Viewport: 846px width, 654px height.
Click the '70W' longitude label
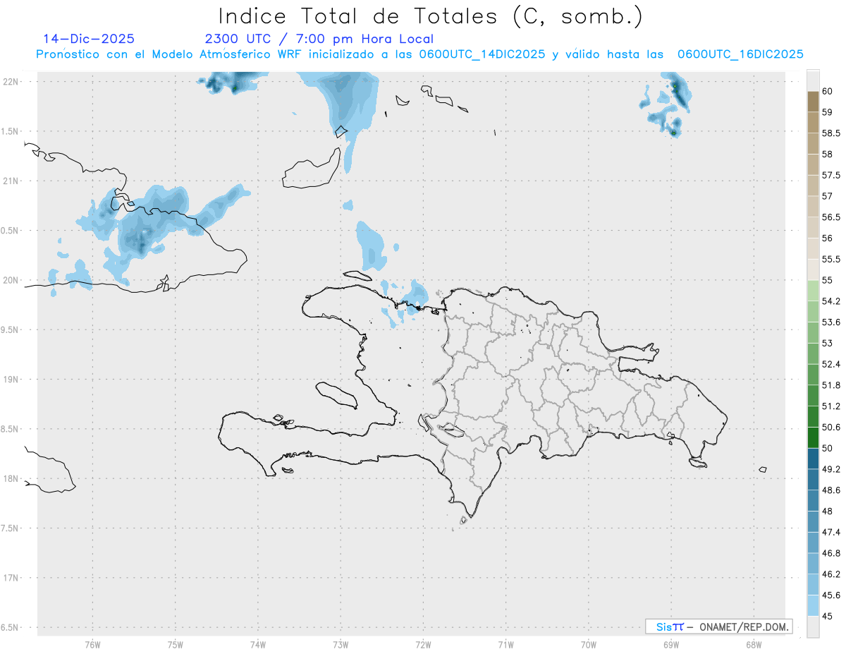coord(589,644)
